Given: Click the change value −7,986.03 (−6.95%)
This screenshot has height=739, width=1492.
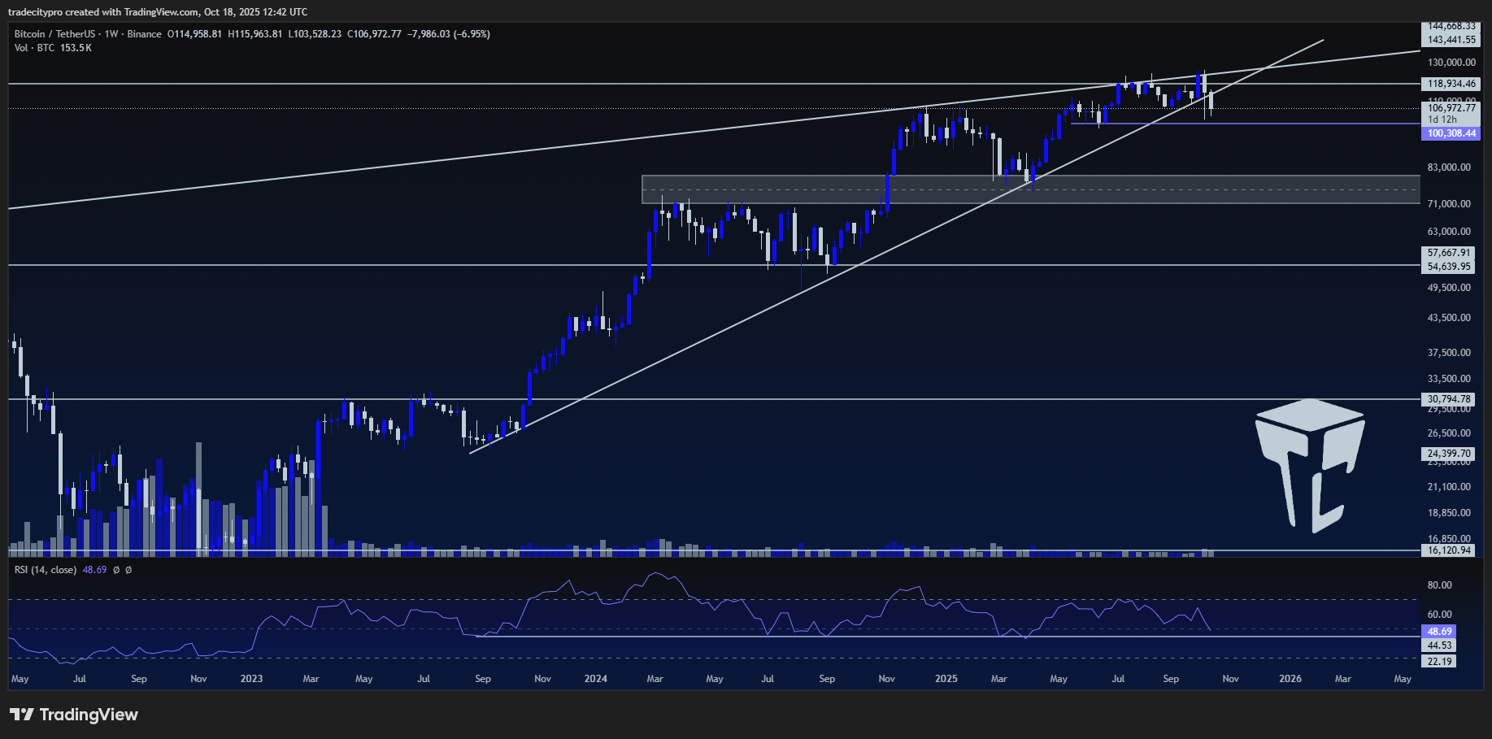Looking at the screenshot, I should 449,34.
